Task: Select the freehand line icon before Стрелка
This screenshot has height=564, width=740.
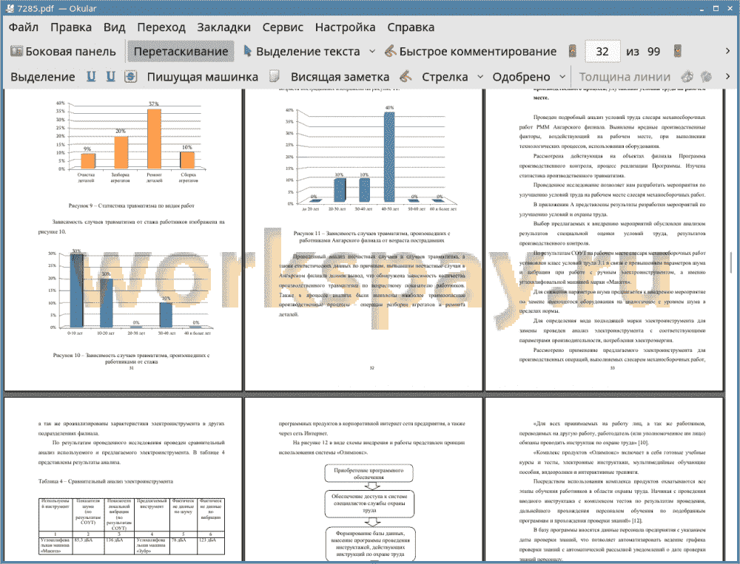Action: [x=406, y=77]
